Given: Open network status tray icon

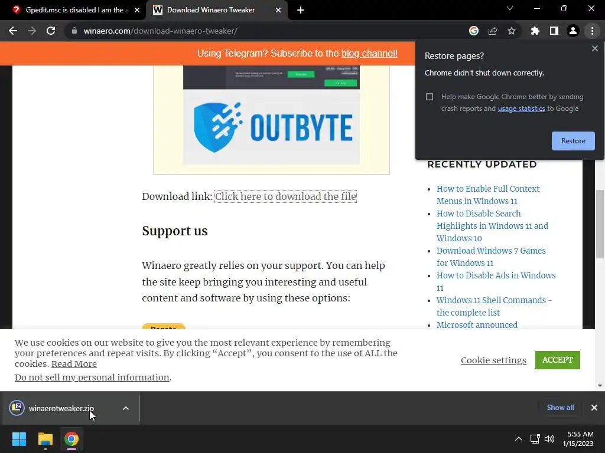Looking at the screenshot, I should tap(535, 439).
